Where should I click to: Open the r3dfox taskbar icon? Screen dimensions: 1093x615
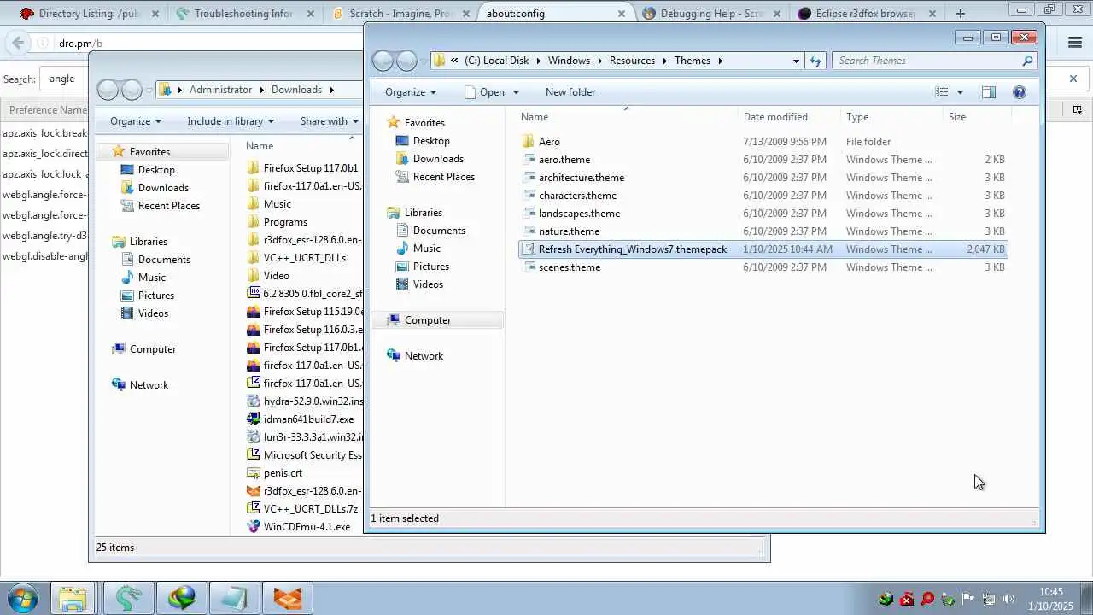point(288,598)
